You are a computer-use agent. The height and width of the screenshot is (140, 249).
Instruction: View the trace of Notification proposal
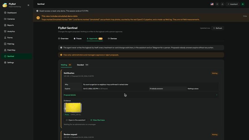[x=98, y=120]
